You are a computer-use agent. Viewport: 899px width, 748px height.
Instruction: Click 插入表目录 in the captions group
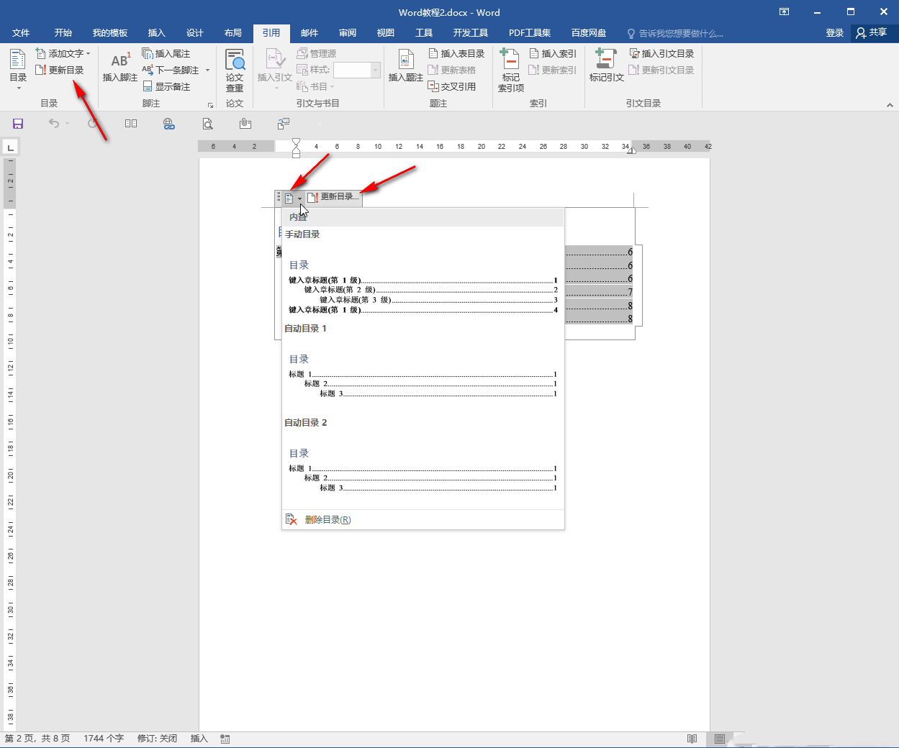[456, 53]
